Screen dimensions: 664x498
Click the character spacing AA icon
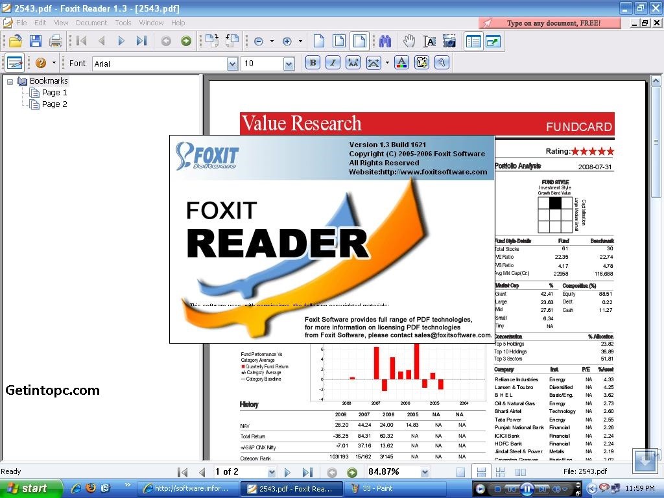pos(353,63)
